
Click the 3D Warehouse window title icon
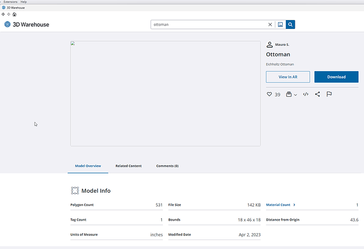point(4,8)
